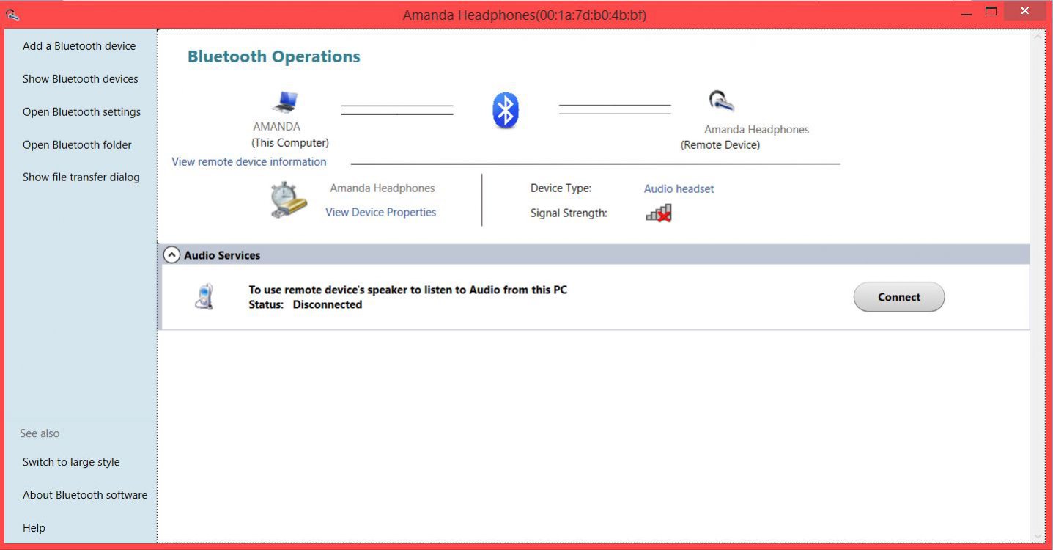Open About Bluetooth software
Viewport: 1053px width, 550px height.
(85, 494)
